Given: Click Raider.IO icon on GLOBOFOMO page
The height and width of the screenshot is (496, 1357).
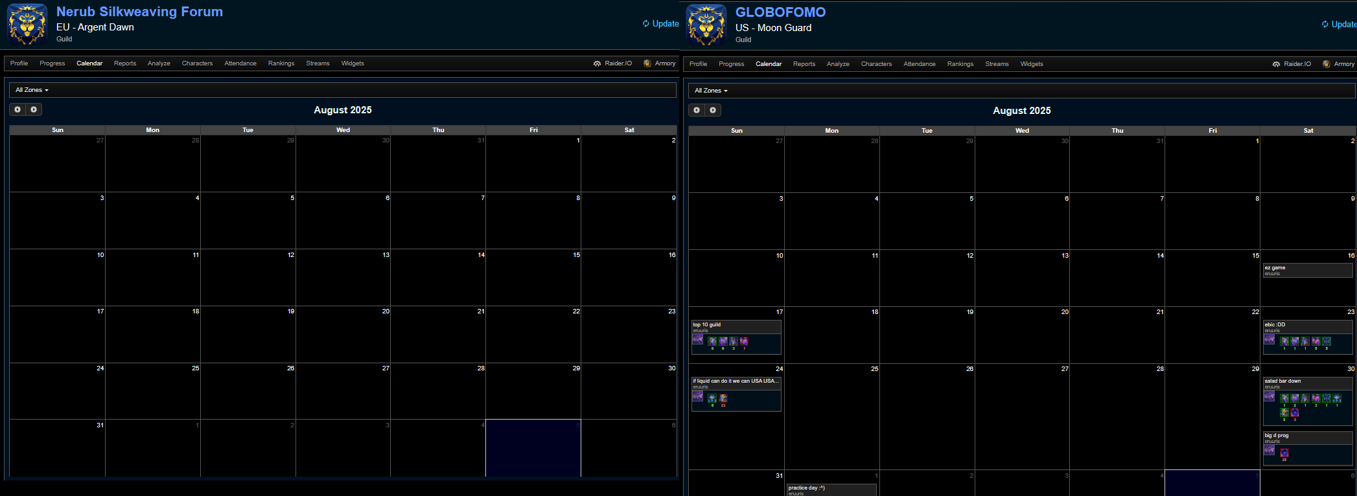Looking at the screenshot, I should coord(1276,64).
